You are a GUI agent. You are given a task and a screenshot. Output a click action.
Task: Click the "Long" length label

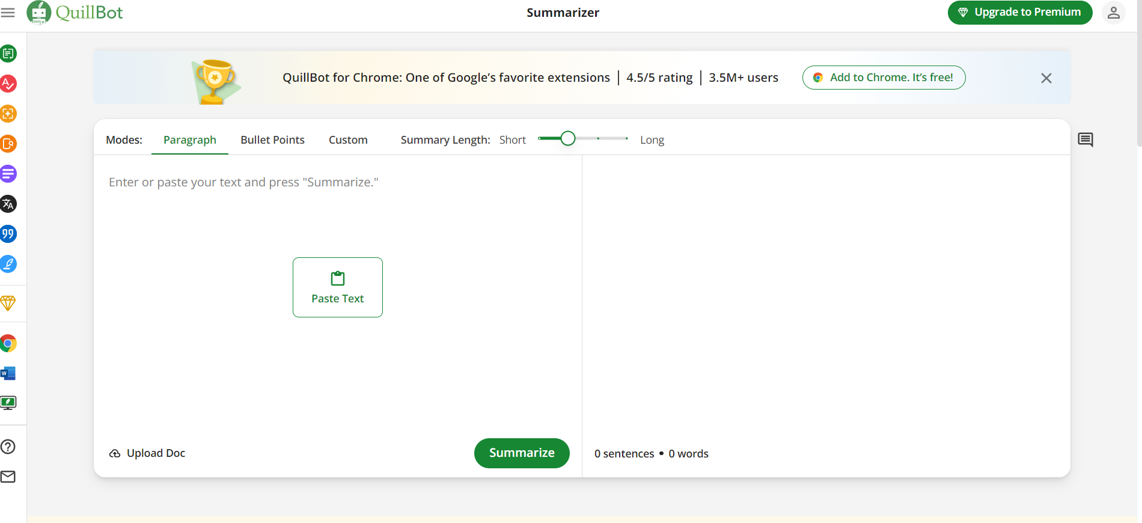(x=652, y=140)
